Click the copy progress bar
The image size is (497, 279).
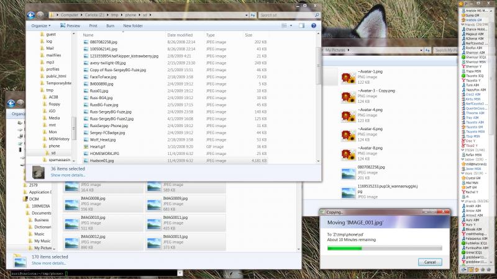pyautogui.click(x=383, y=248)
